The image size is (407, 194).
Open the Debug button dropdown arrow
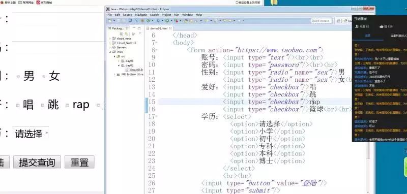tap(162, 21)
